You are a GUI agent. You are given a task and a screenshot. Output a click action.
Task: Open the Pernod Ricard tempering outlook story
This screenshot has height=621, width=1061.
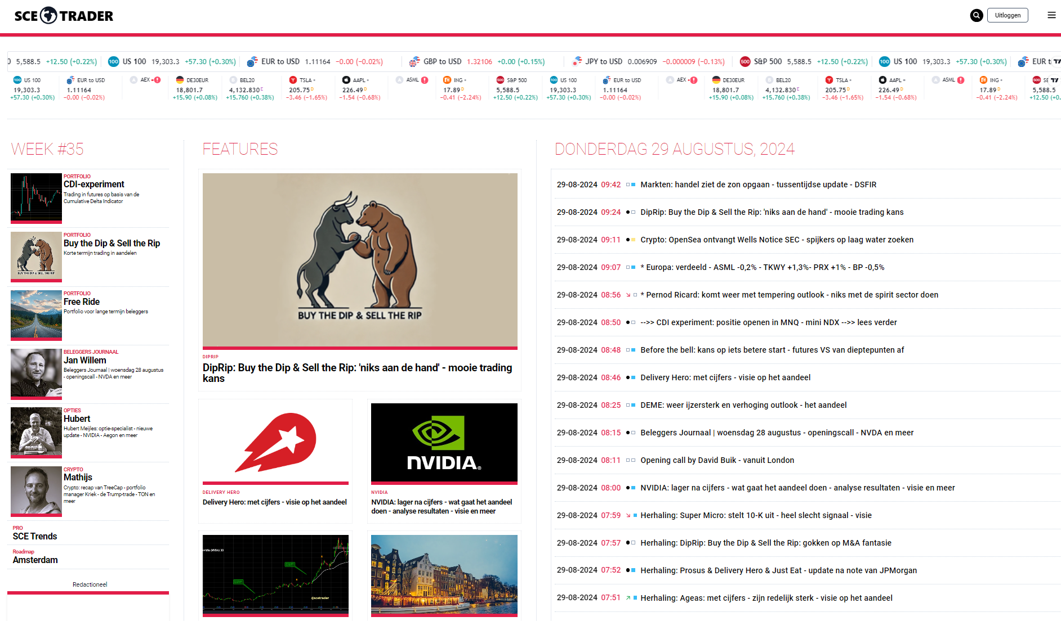pyautogui.click(x=790, y=295)
